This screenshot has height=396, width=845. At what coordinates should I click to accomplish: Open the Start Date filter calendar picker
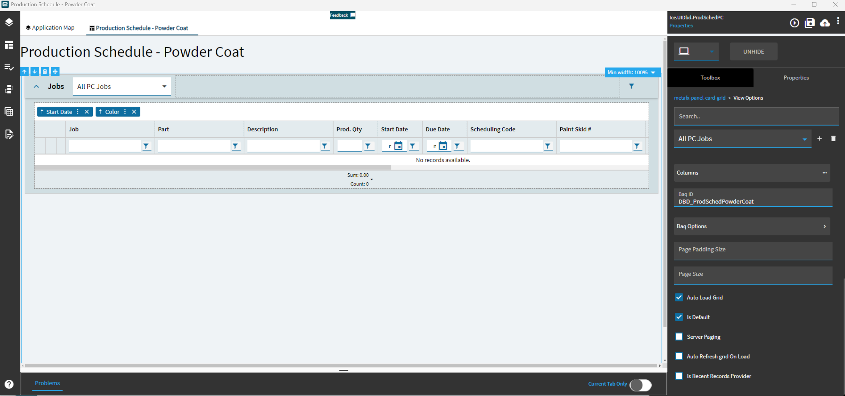click(x=398, y=146)
